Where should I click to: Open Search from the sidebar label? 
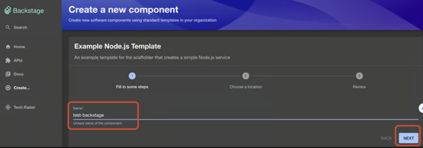point(20,28)
